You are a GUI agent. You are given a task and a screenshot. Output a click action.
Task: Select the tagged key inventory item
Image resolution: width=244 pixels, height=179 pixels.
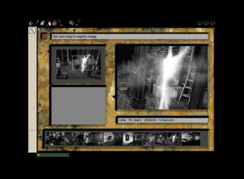[x=49, y=23]
